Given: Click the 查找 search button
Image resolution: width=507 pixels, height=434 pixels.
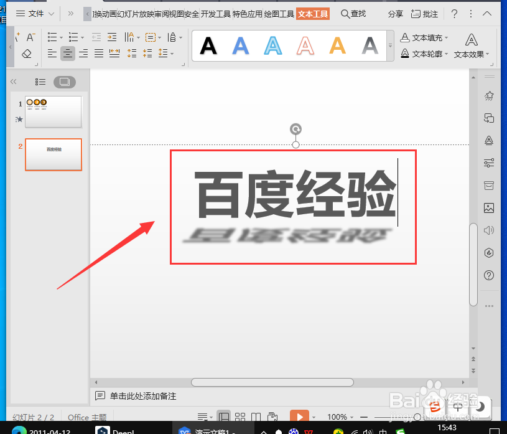Looking at the screenshot, I should (x=353, y=14).
